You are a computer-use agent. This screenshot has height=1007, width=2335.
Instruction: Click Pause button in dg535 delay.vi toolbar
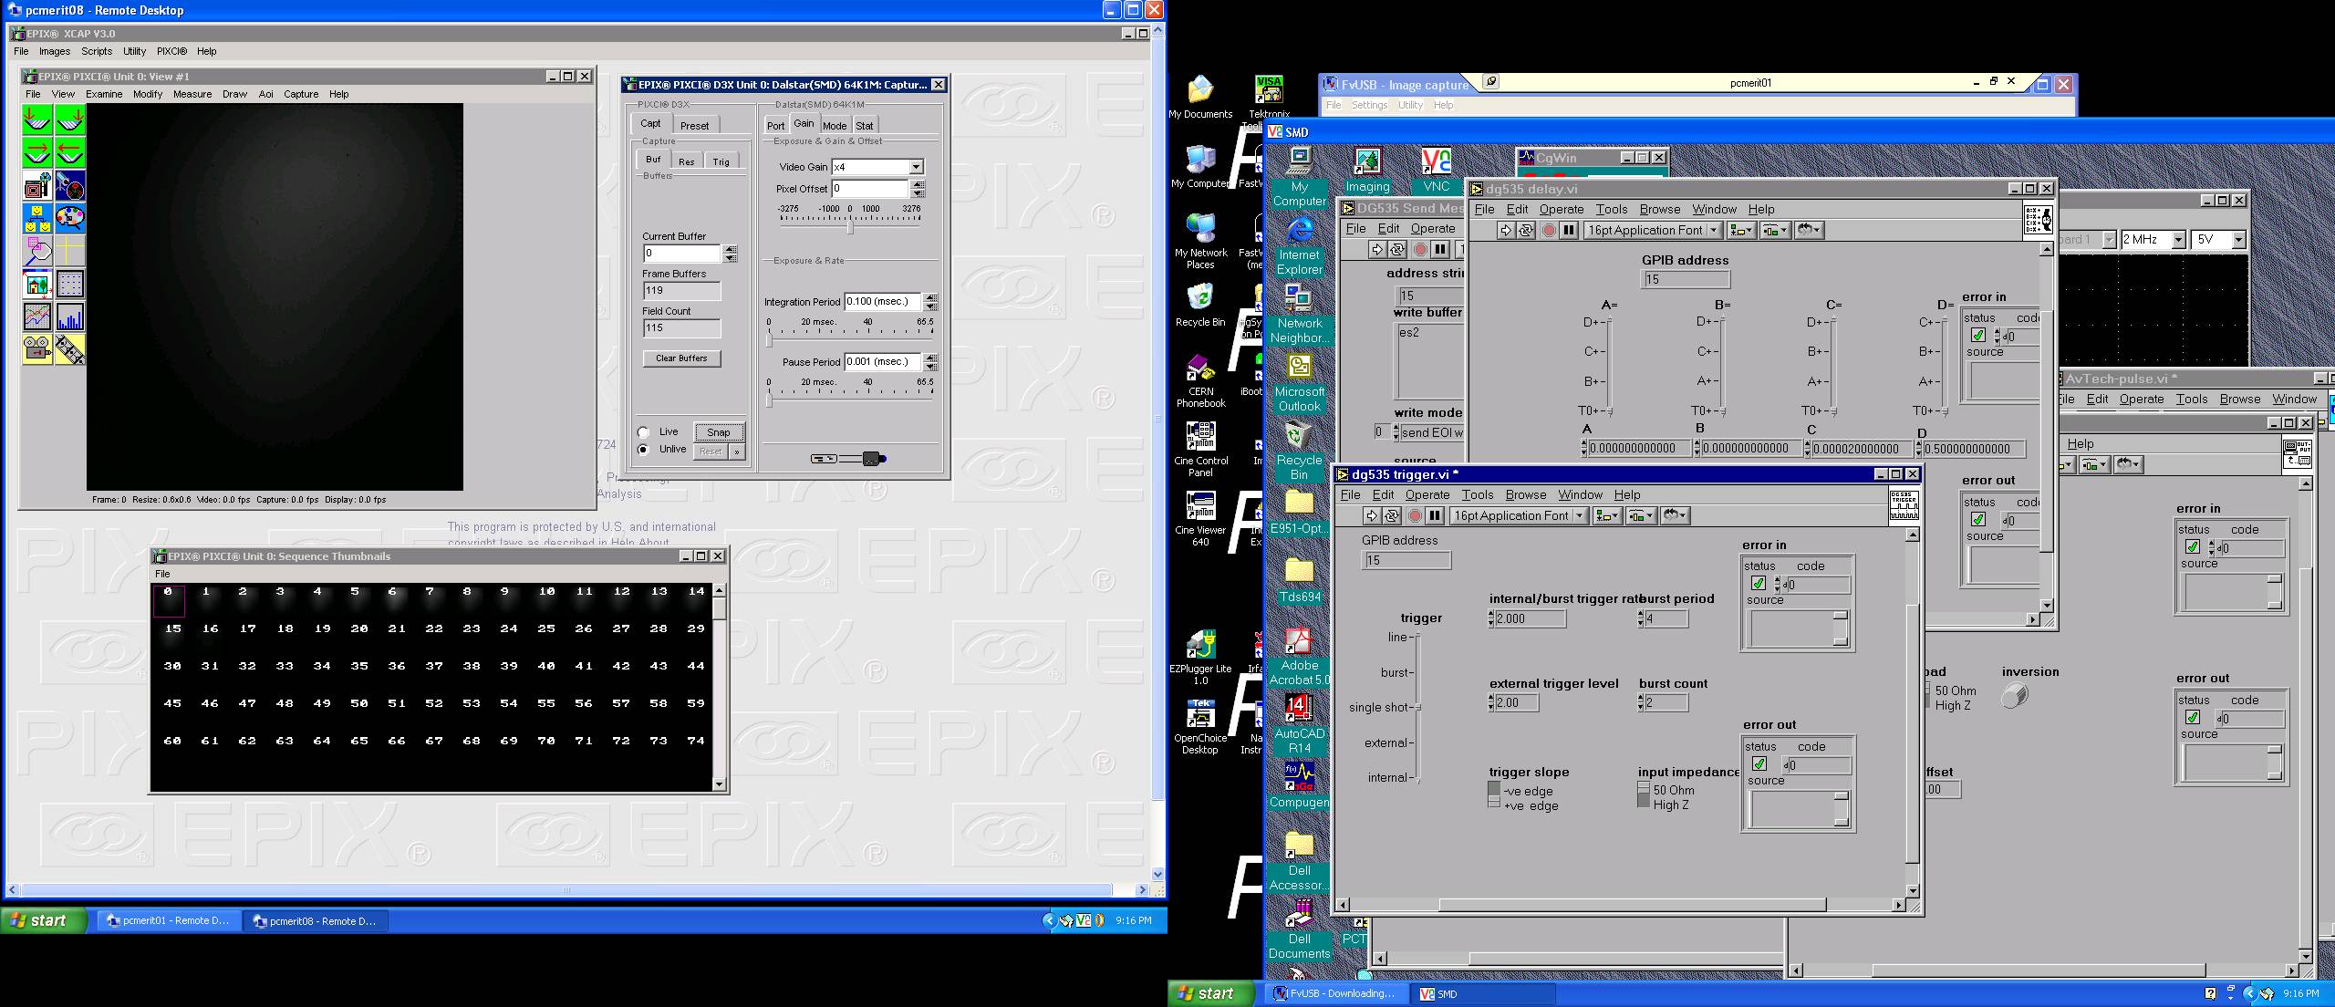click(x=1569, y=231)
